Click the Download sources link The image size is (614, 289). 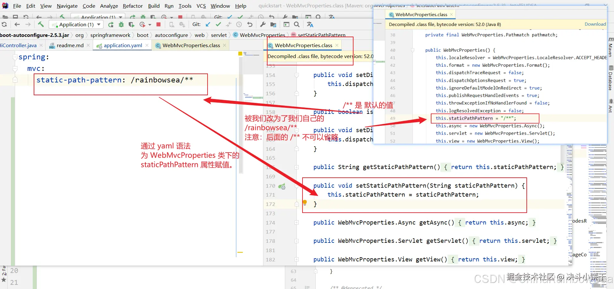click(x=595, y=24)
